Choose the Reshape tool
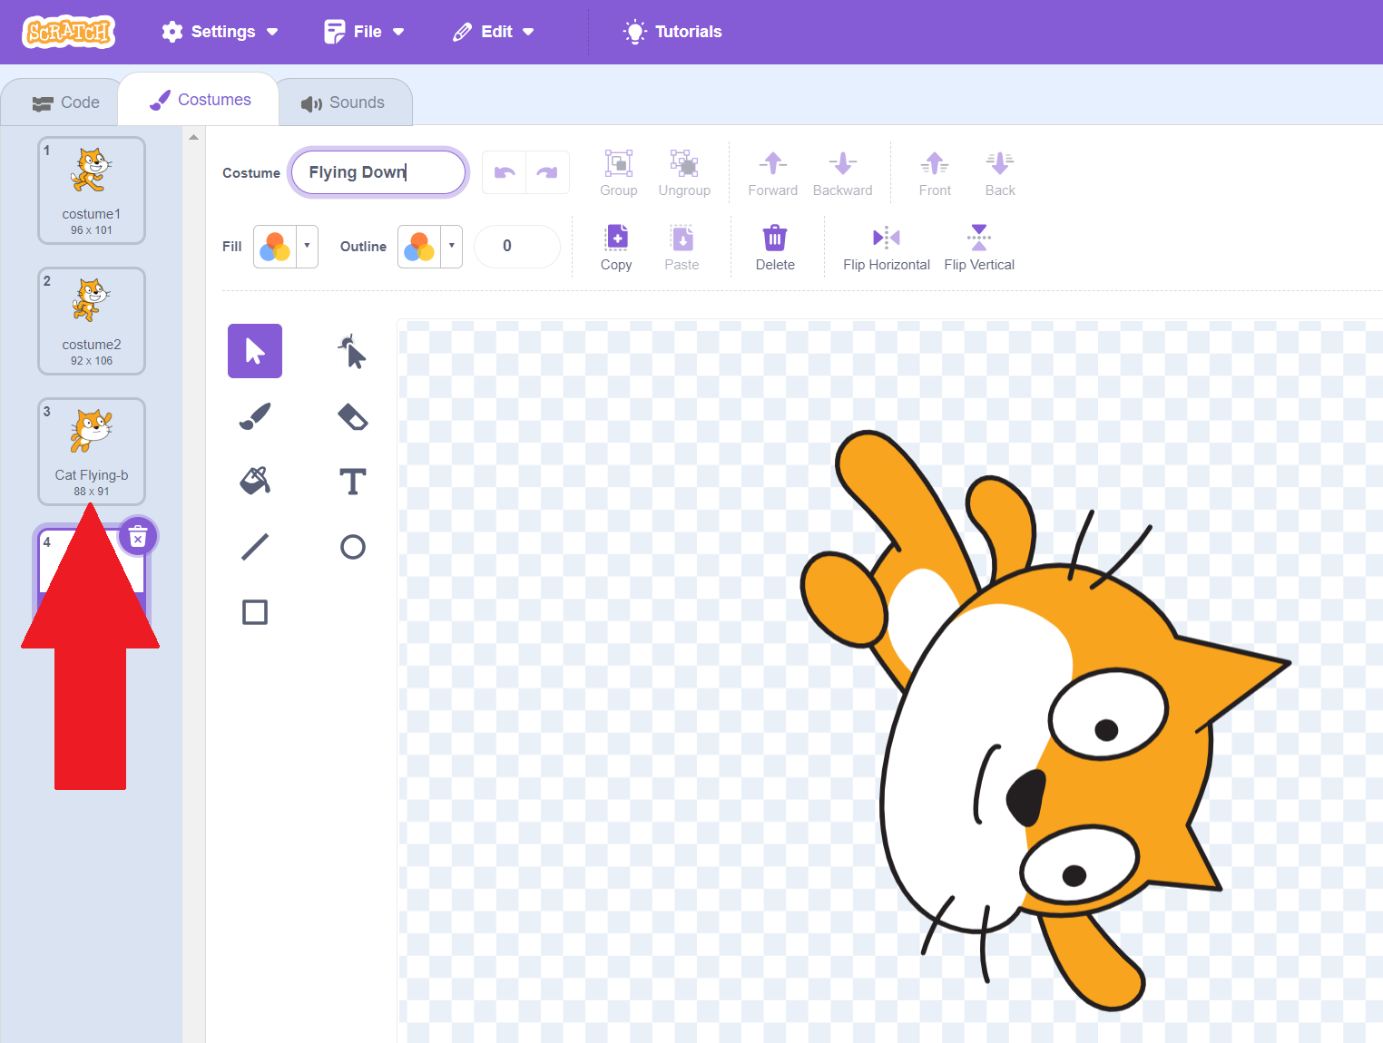The image size is (1383, 1043). pos(353,351)
